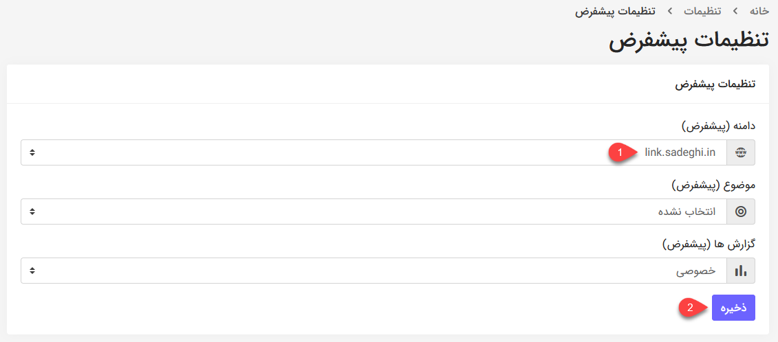
Task: Click the گزارش ها (پیشفرض) field label
Action: (709, 245)
